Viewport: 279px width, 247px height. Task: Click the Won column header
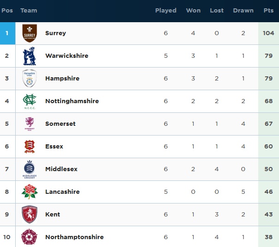[193, 11]
